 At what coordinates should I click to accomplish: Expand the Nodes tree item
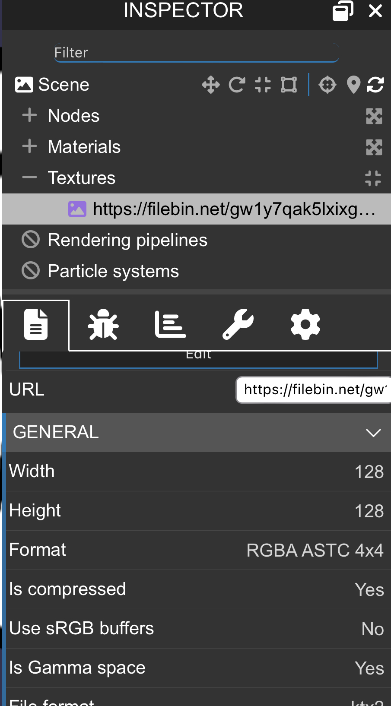tap(29, 115)
